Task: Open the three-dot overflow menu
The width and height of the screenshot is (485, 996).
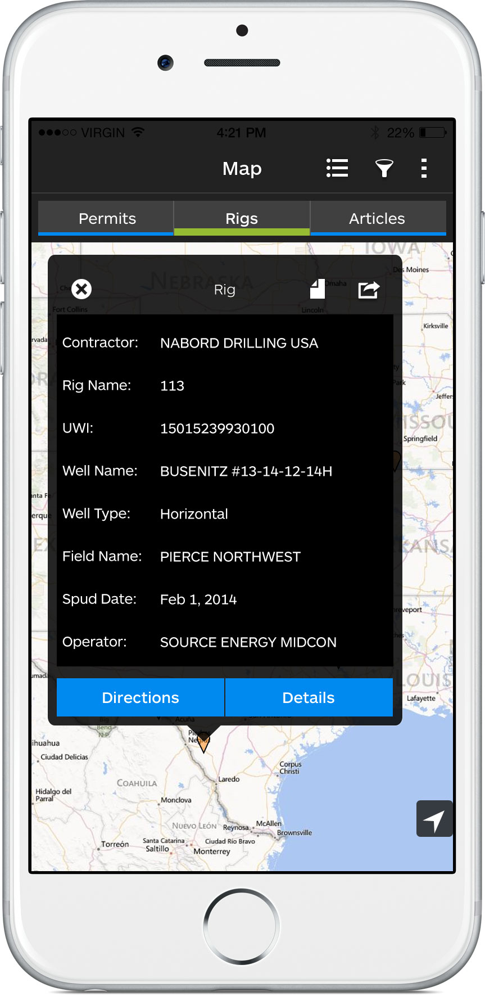Action: (x=424, y=168)
